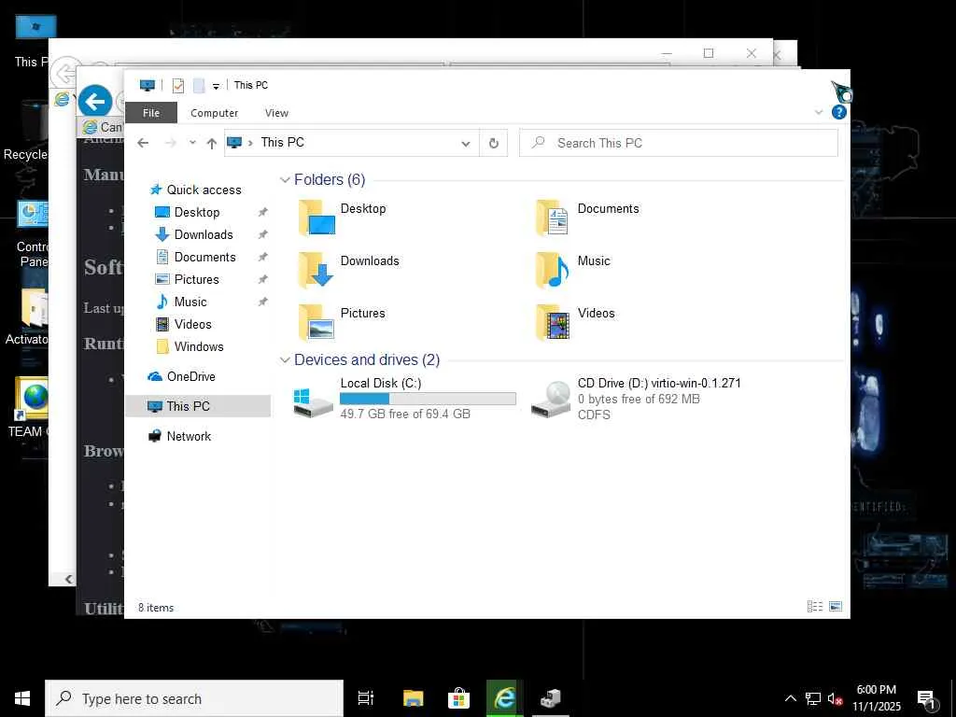This screenshot has height=717, width=956.
Task: Click the taskbar Type here to search box
Action: pyautogui.click(x=194, y=698)
